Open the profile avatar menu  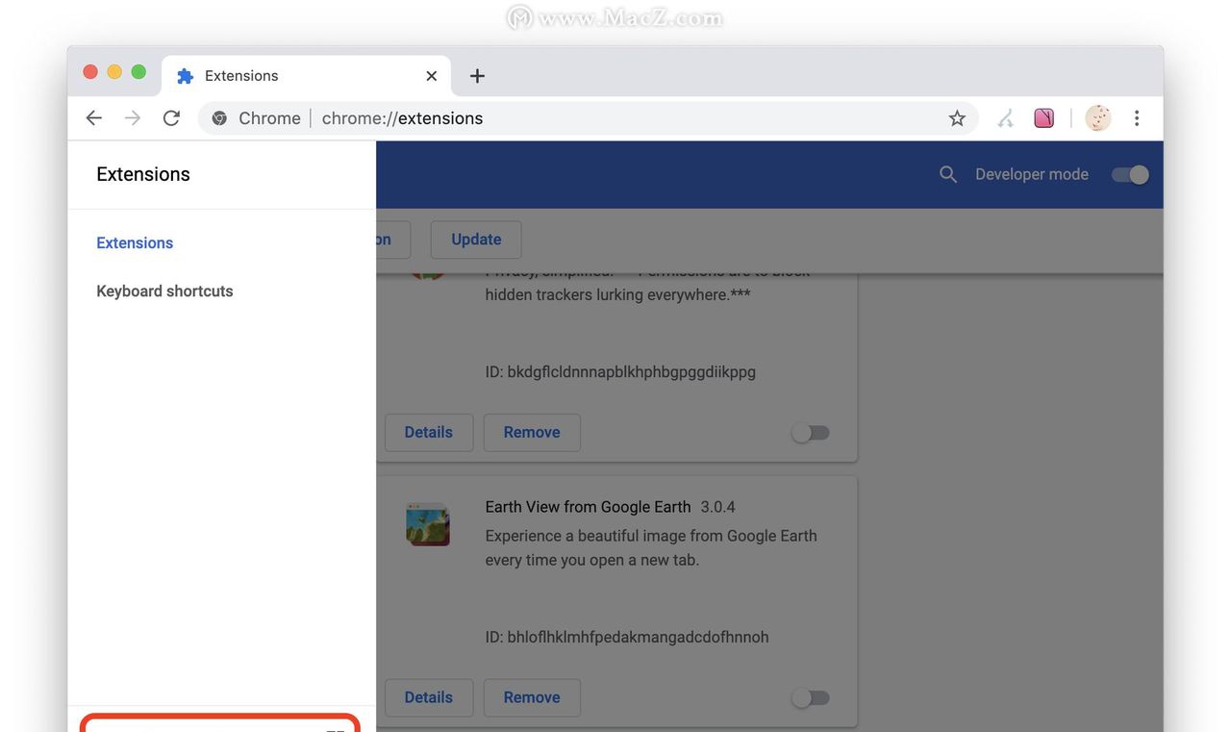point(1097,118)
